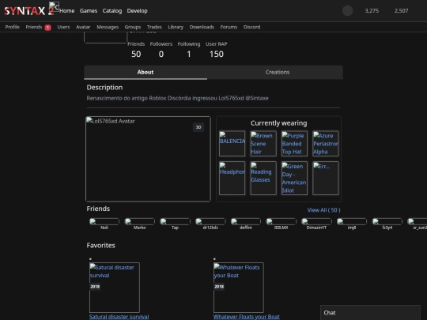The width and height of the screenshot is (427, 320).
Task: Open Whatever Floats your Boat link
Action: [x=246, y=317]
